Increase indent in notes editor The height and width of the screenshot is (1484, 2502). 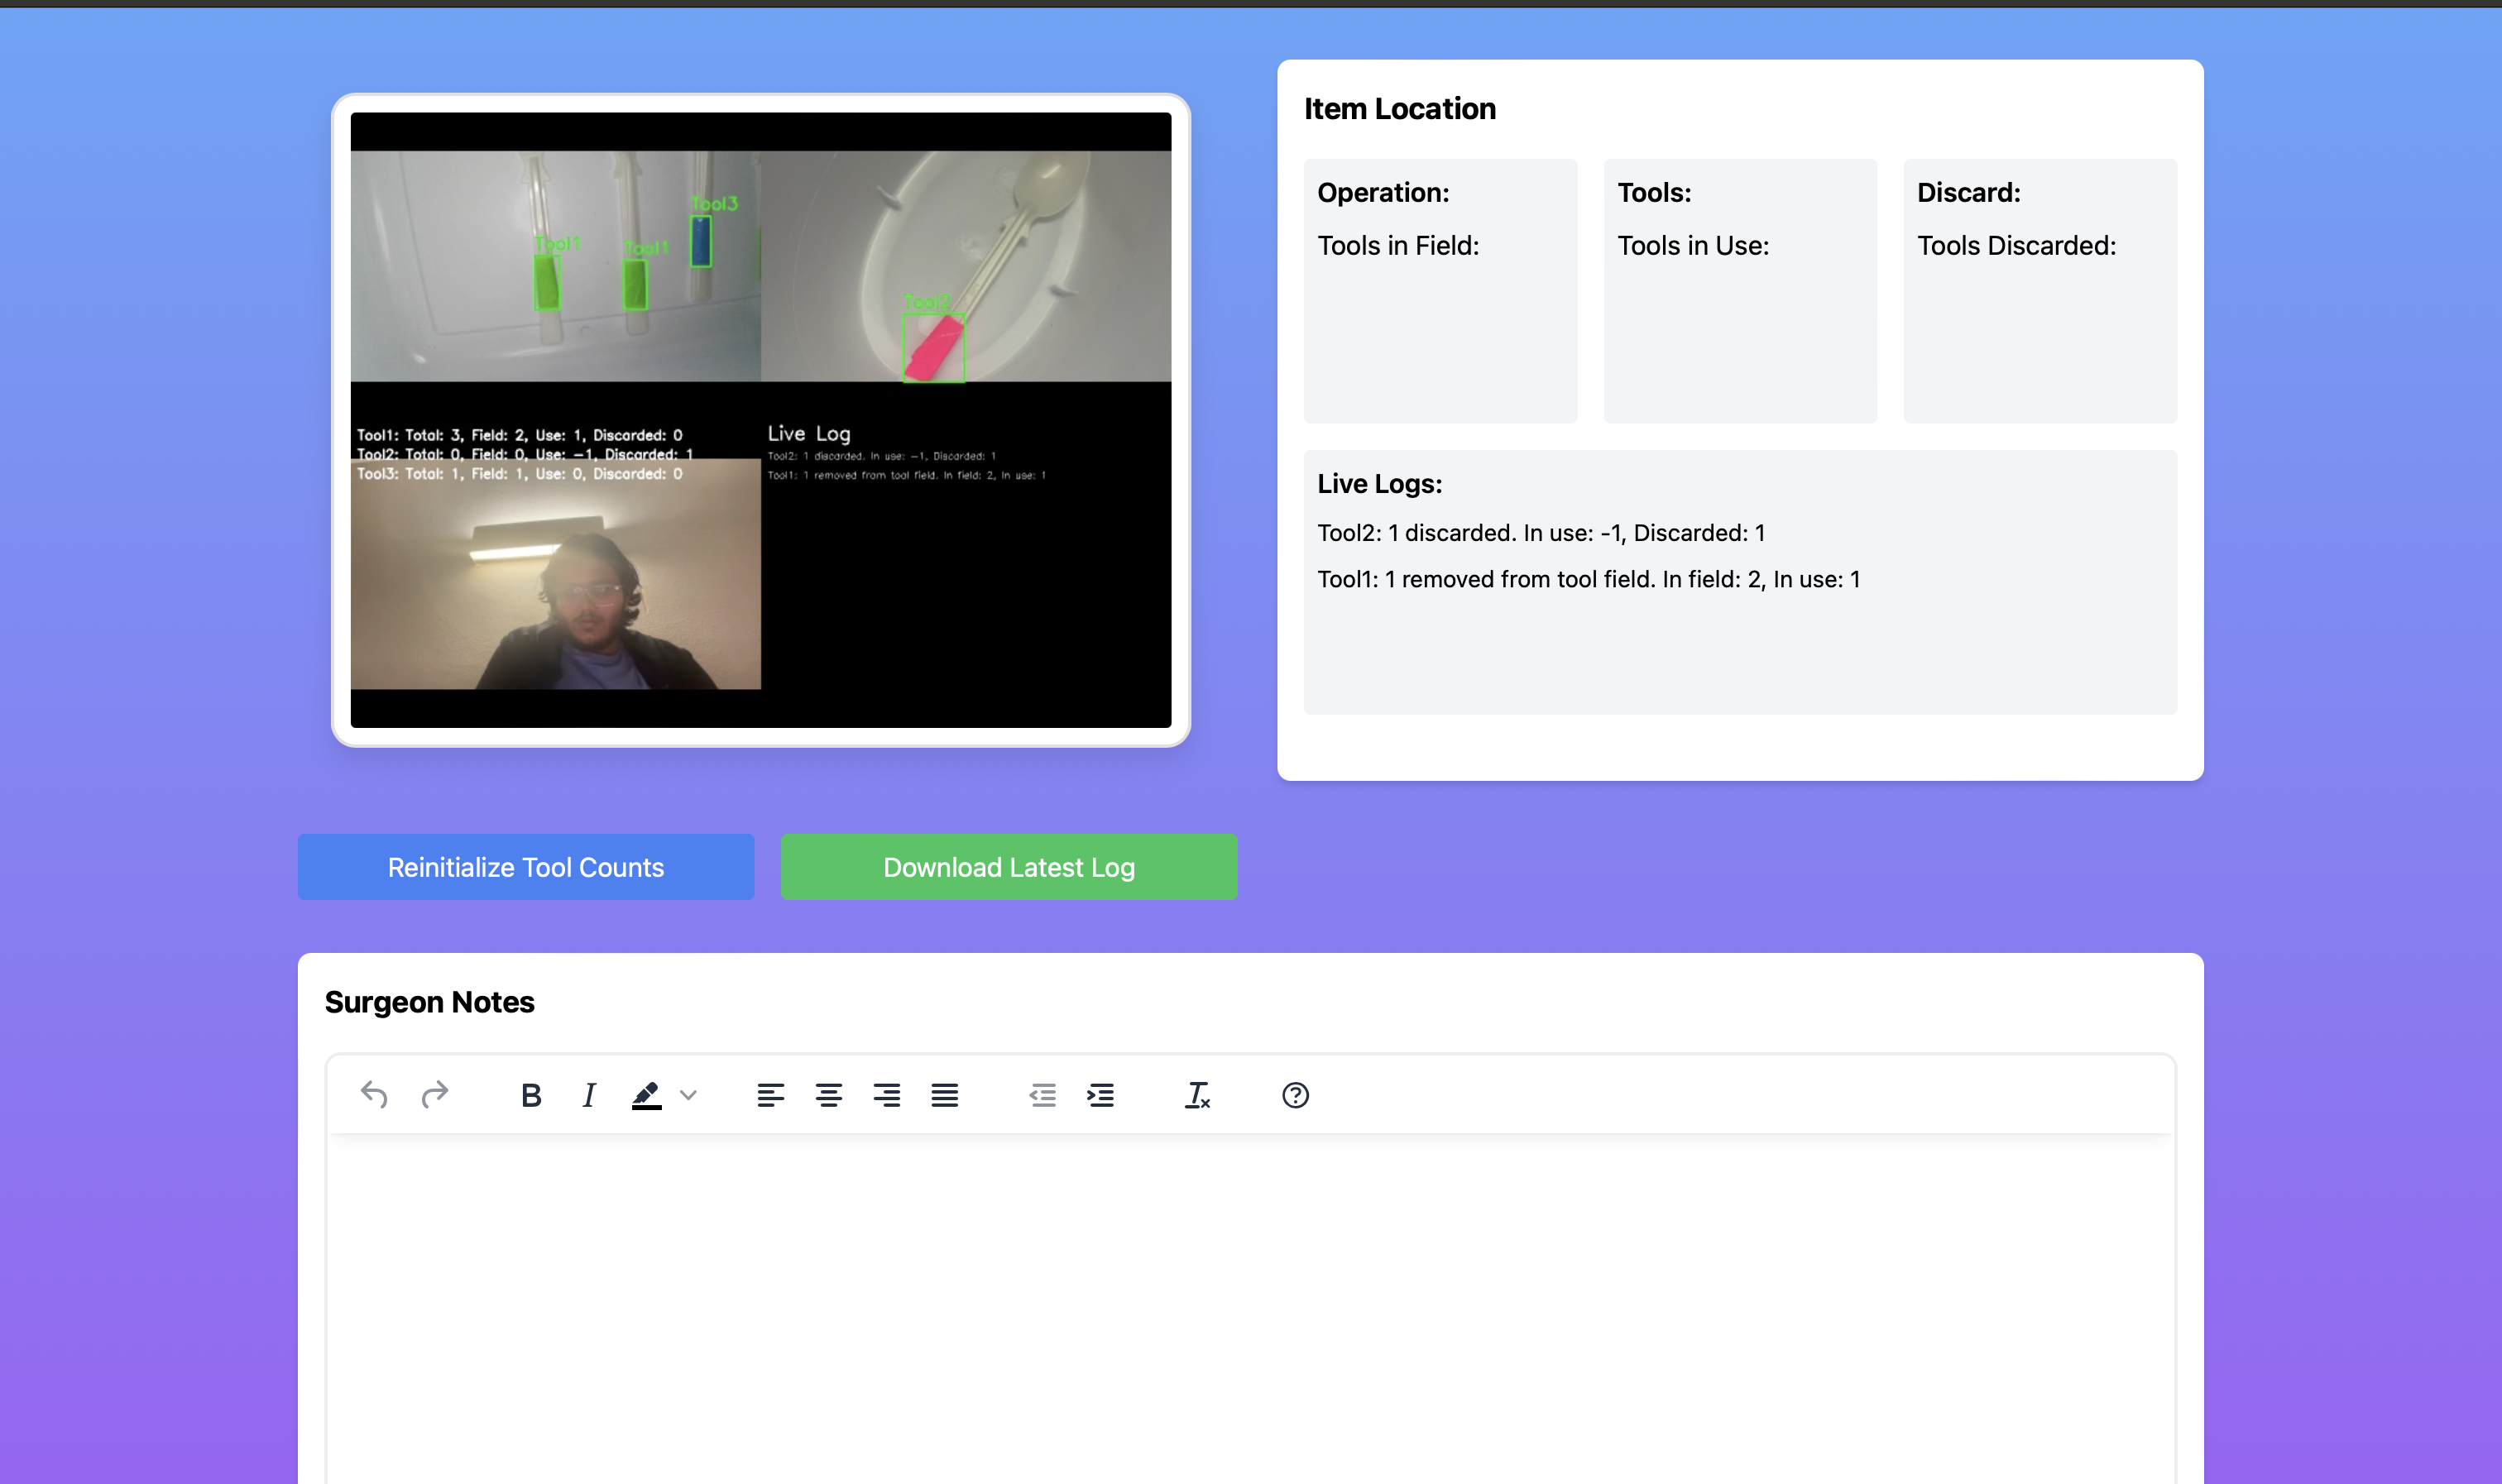1100,1095
